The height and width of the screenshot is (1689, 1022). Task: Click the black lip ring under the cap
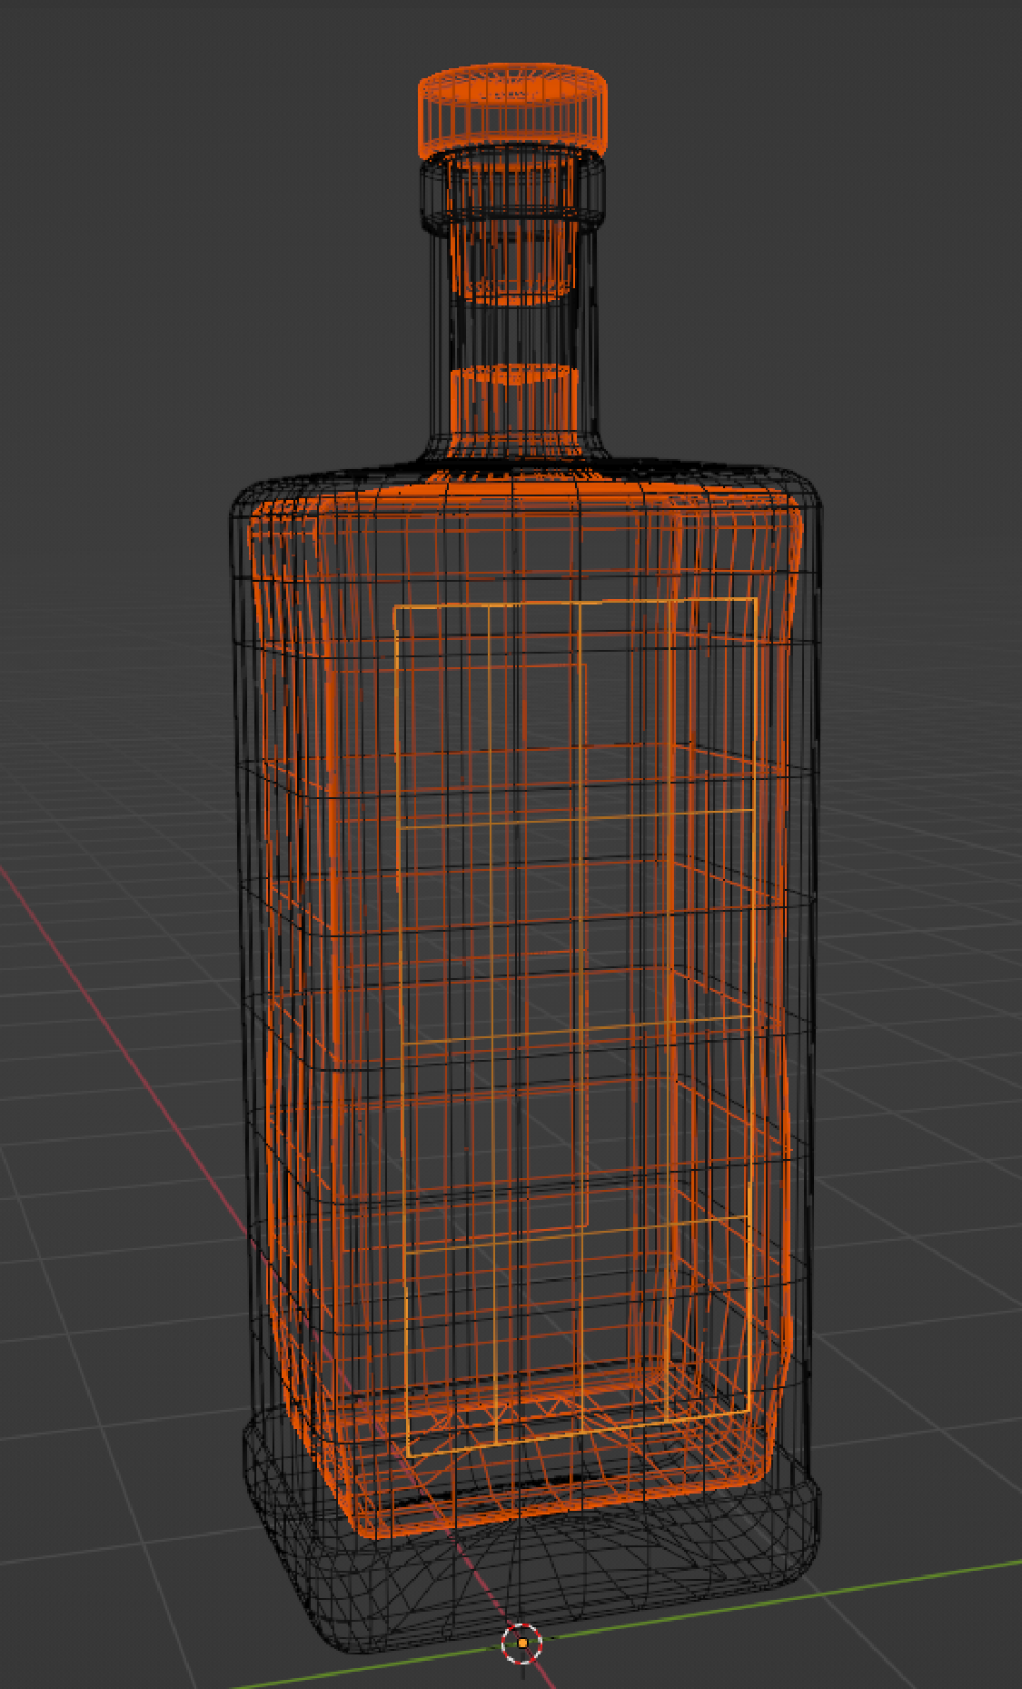coord(513,190)
